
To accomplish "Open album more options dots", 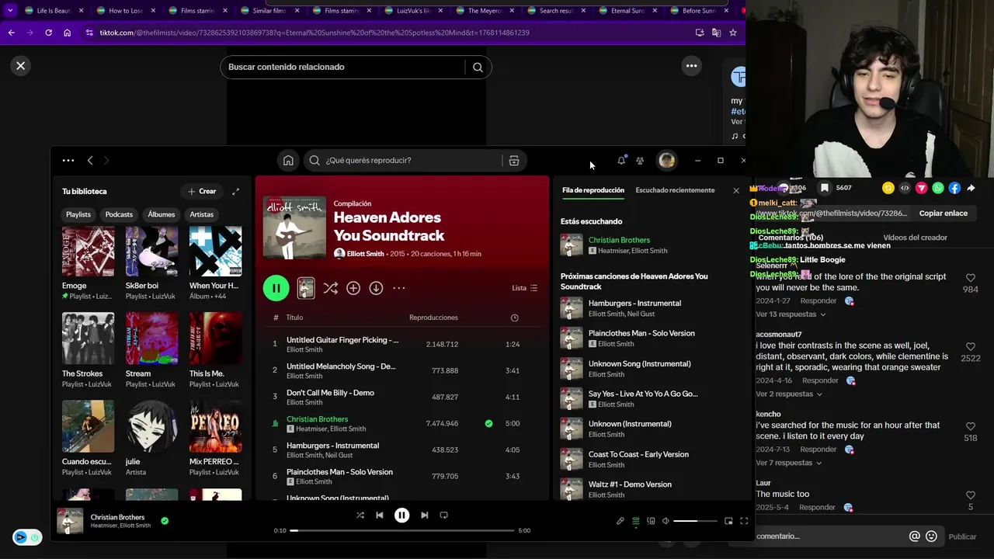I will 398,288.
